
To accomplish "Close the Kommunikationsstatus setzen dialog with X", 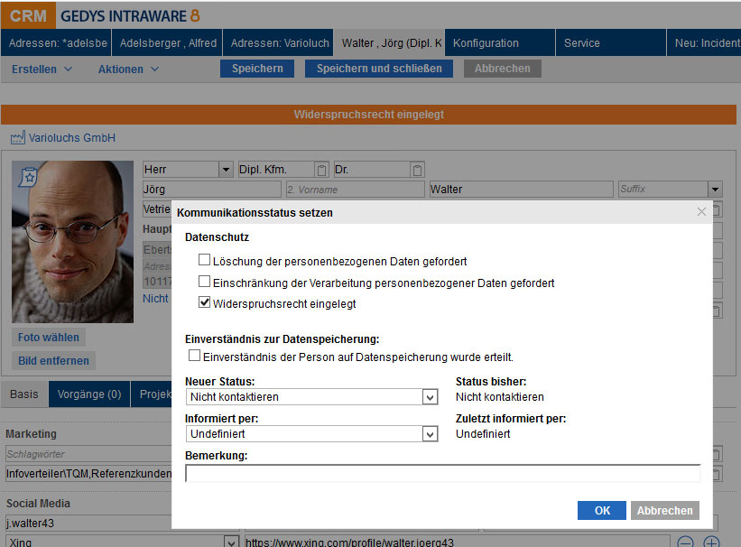I will [701, 212].
